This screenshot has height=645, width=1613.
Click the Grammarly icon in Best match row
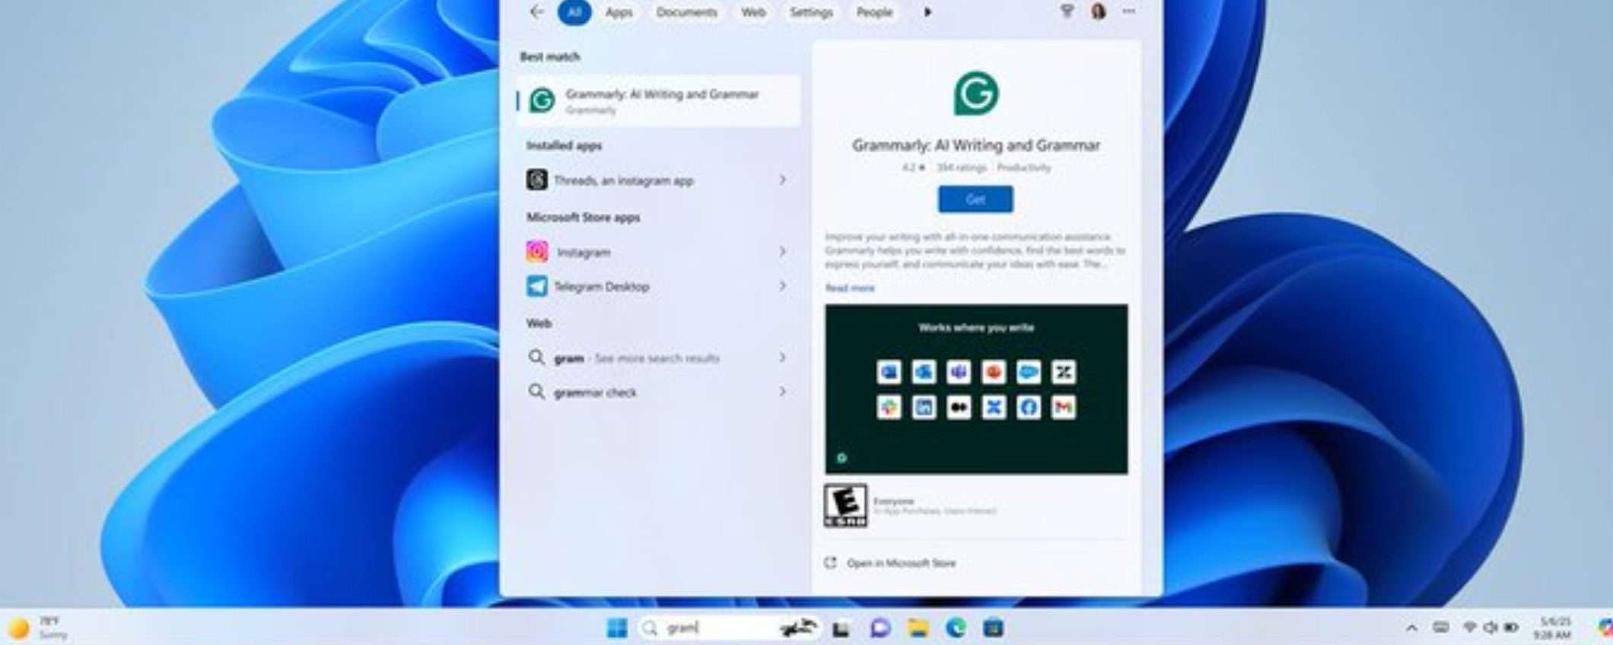[x=542, y=100]
